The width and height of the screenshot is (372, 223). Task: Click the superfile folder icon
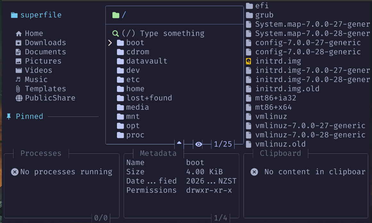pos(14,15)
